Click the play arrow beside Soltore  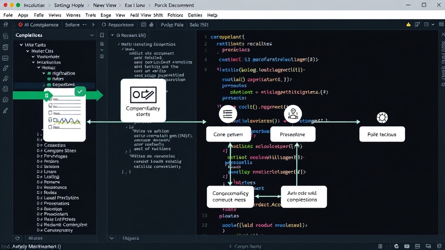click(93, 25)
